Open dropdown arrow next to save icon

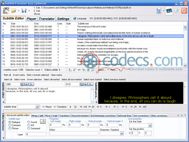click(x=29, y=11)
